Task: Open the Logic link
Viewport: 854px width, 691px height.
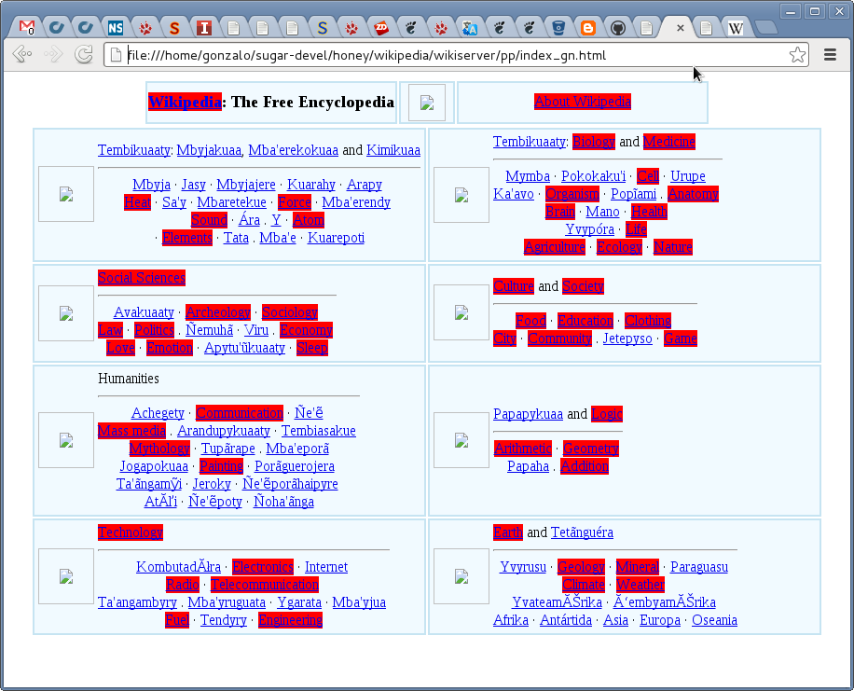Action: (607, 414)
